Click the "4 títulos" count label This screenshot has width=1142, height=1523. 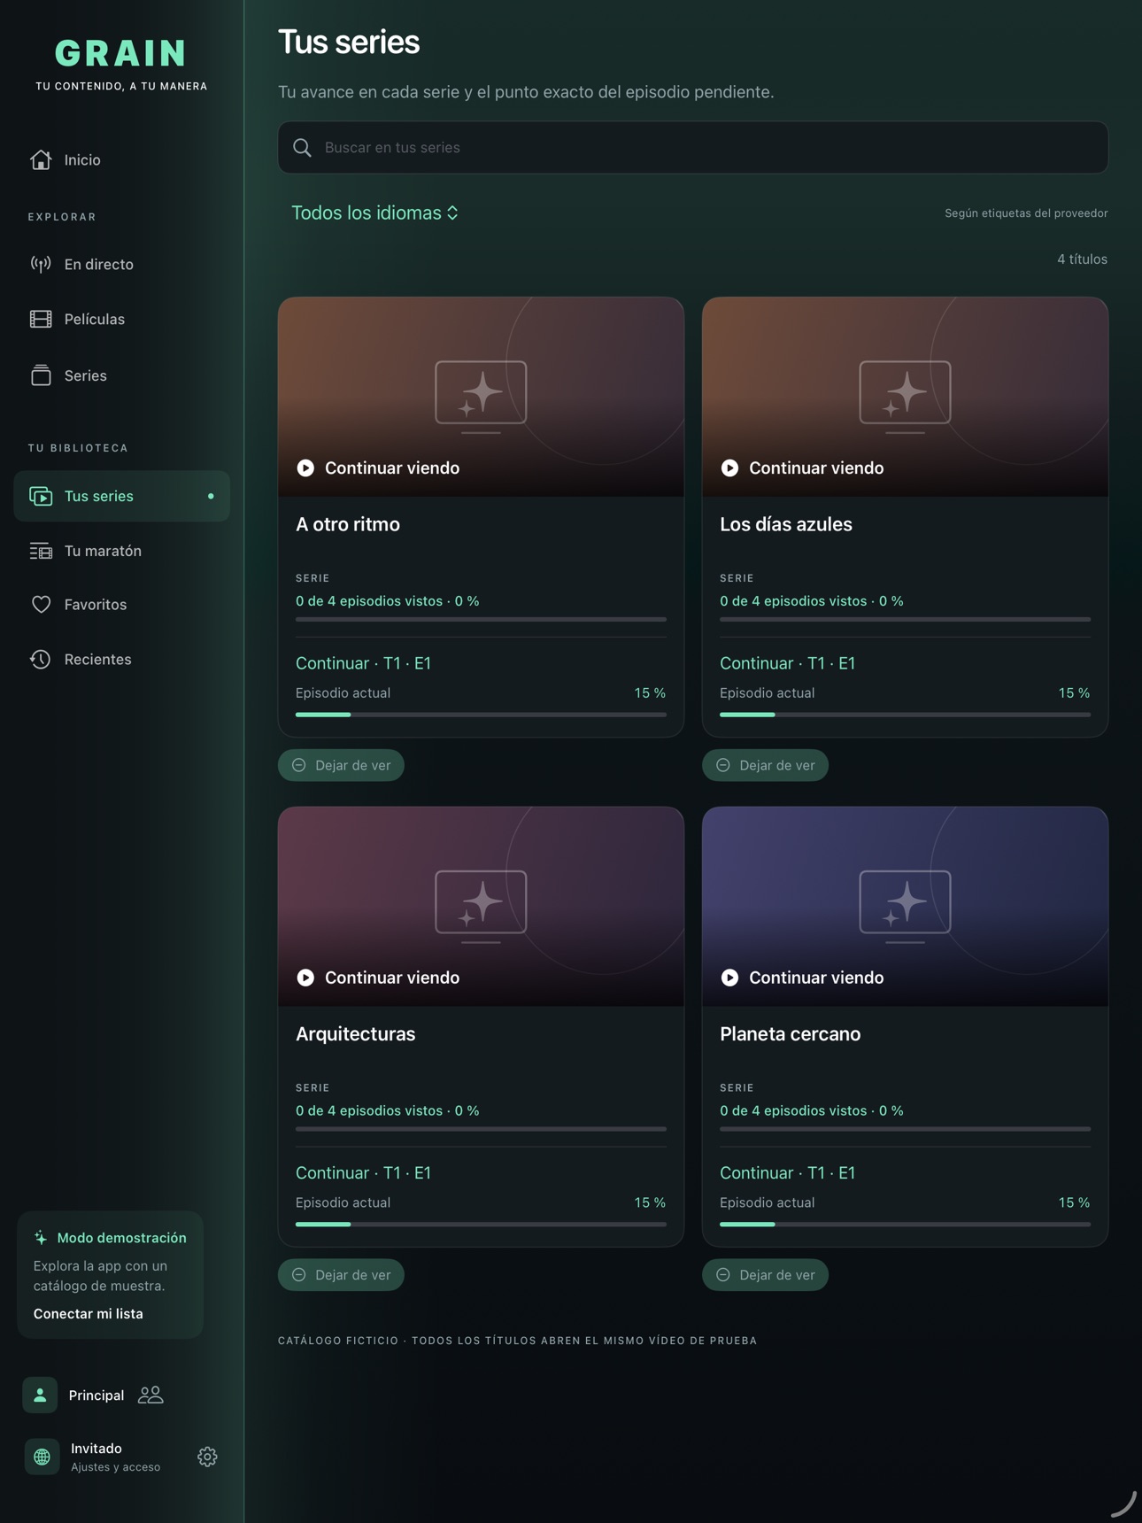click(x=1082, y=259)
